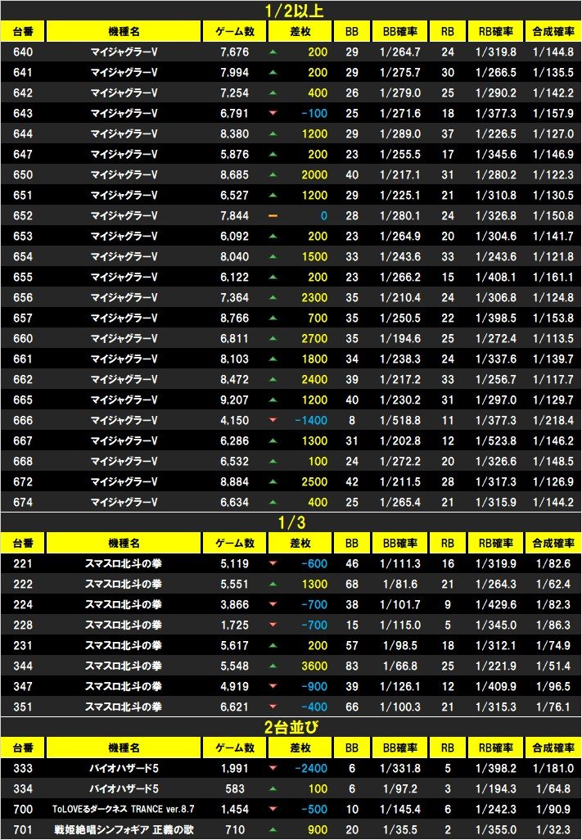Click game count 1,725 in row 228
The height and width of the screenshot is (840, 582).
[x=234, y=625]
